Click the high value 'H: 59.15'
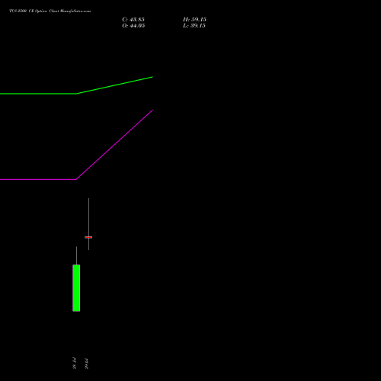The width and height of the screenshot is (381, 381). tap(194, 20)
